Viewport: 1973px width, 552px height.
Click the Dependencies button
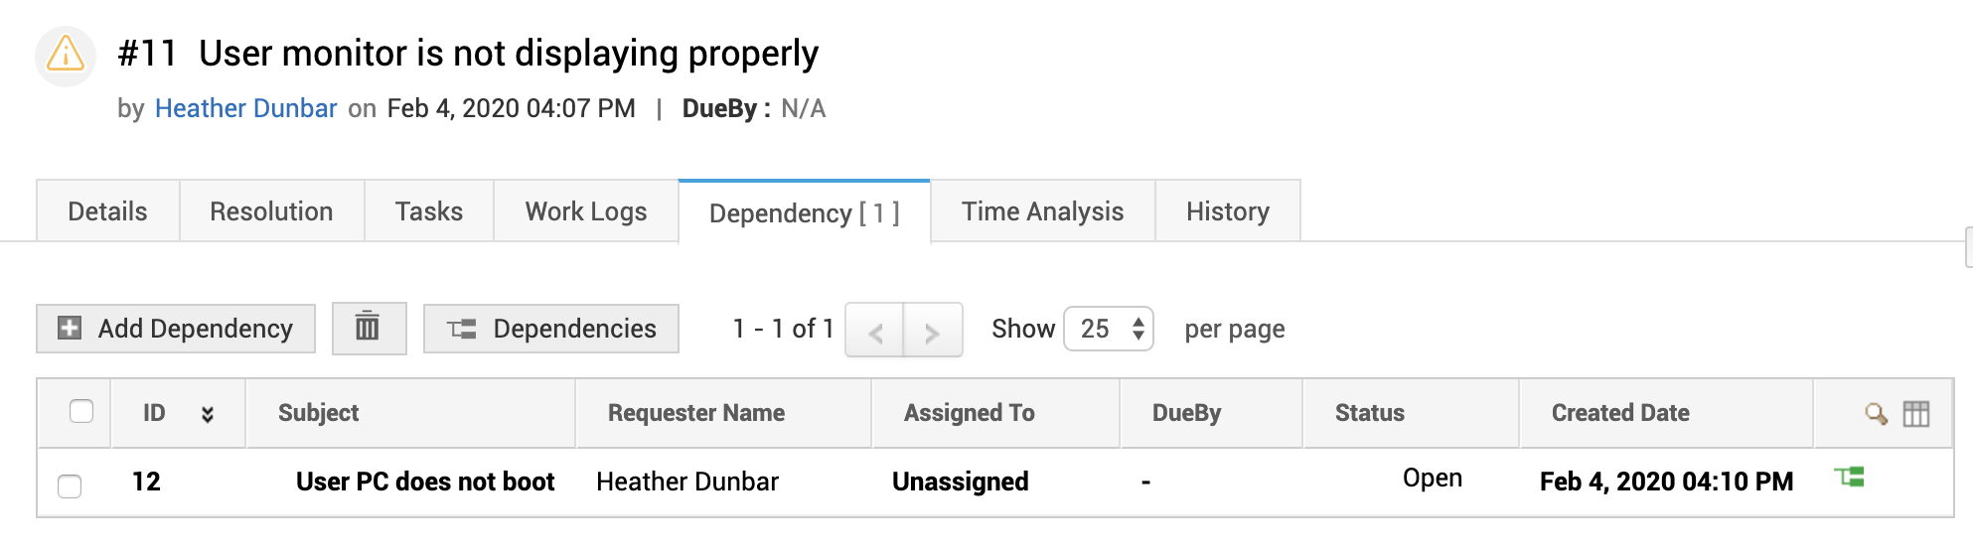pos(551,329)
